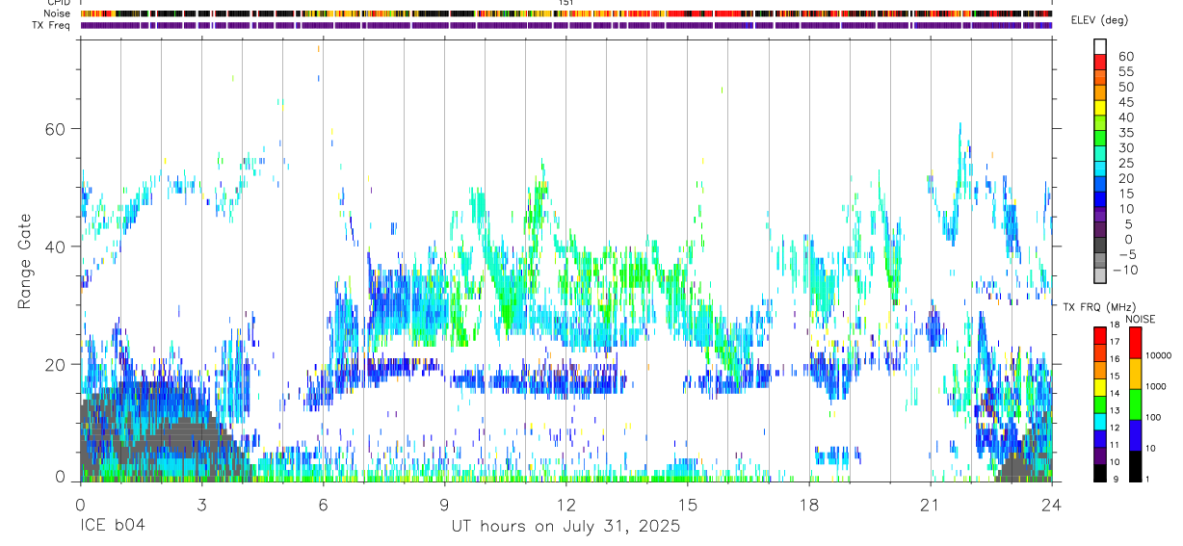Select the blue NOISE segment between 10 and 100
The height and width of the screenshot is (546, 1183).
click(x=1136, y=435)
